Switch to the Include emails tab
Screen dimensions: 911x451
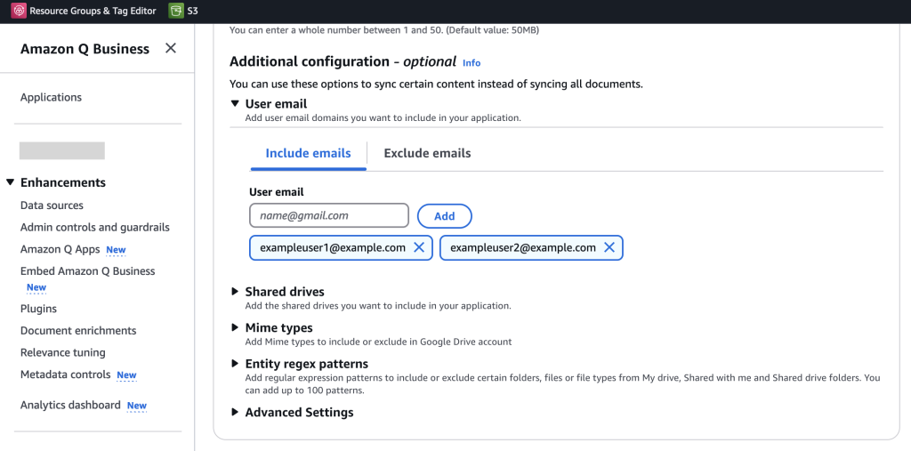(308, 153)
